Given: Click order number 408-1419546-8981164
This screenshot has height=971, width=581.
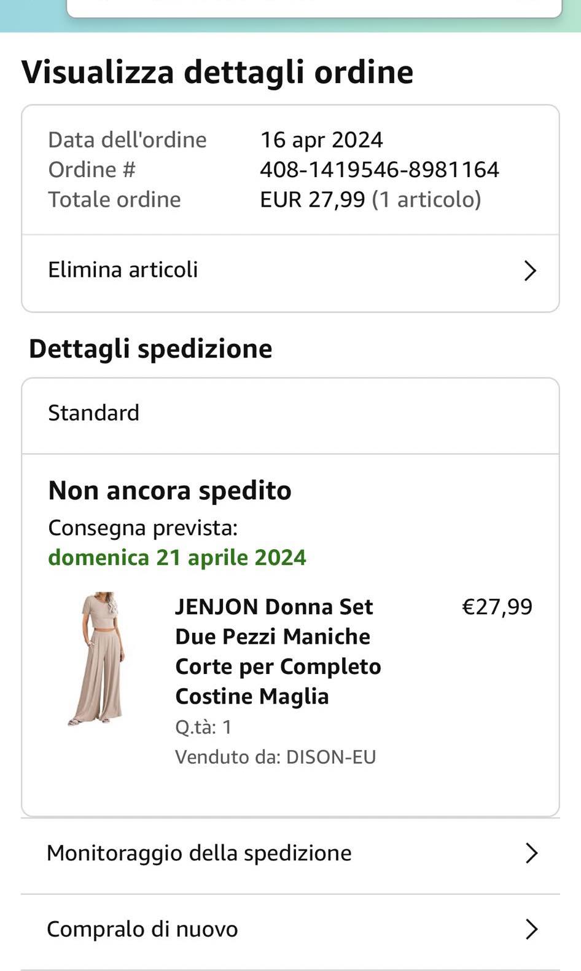Looking at the screenshot, I should point(379,170).
